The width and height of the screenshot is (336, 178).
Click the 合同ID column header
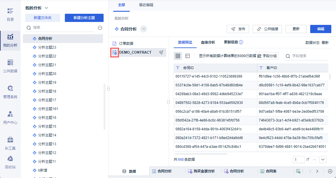pos(215,68)
